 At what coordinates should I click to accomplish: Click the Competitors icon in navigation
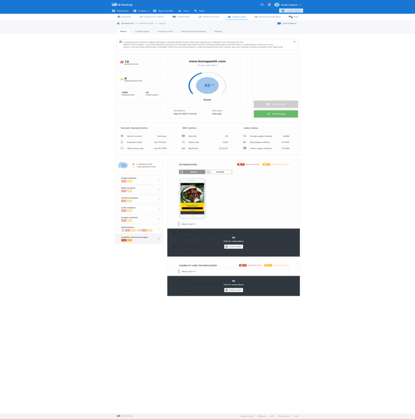click(x=174, y=17)
